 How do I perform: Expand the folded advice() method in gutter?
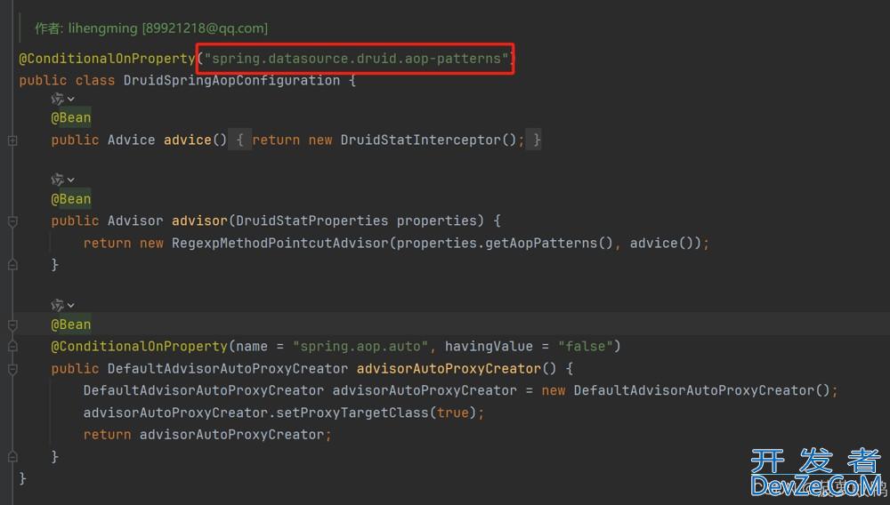(12, 140)
